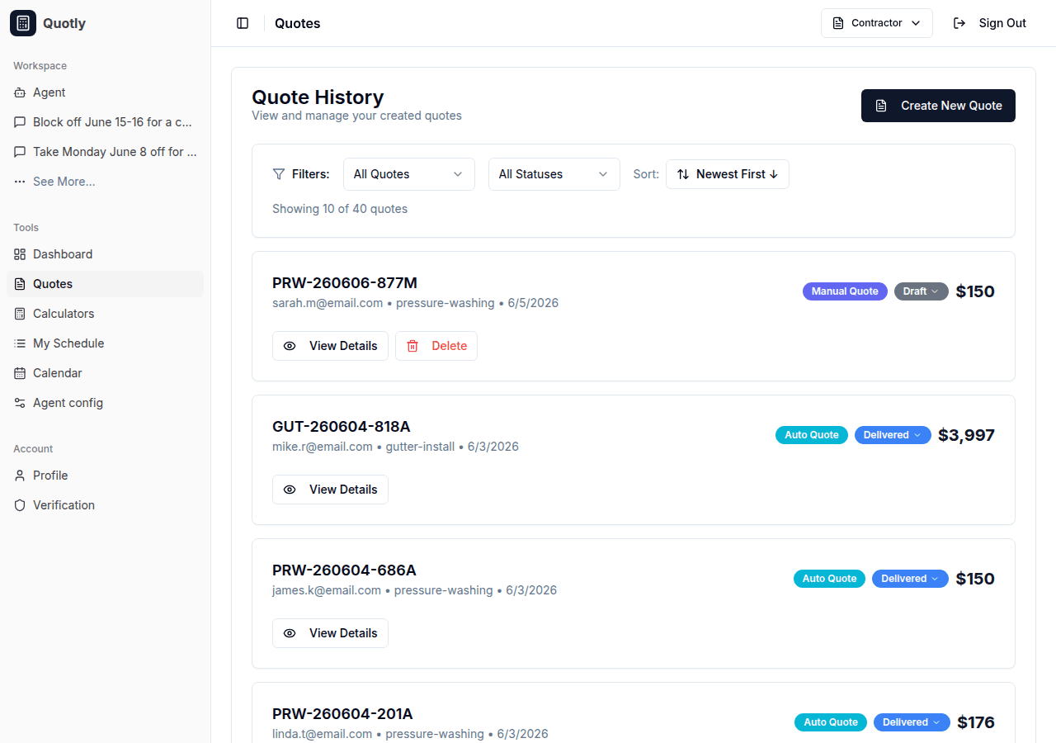The width and height of the screenshot is (1056, 743).
Task: Click quote title PRW-260604-201A
Action: coord(342,714)
